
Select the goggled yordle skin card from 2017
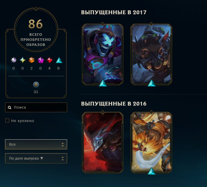click(151, 54)
